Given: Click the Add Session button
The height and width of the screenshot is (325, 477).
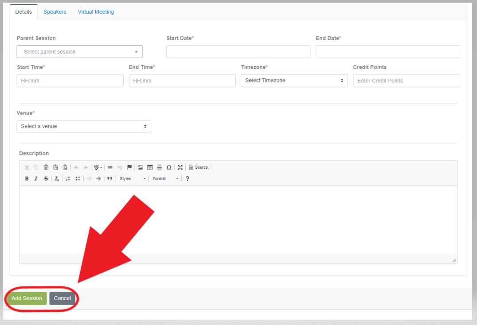Looking at the screenshot, I should pyautogui.click(x=27, y=298).
